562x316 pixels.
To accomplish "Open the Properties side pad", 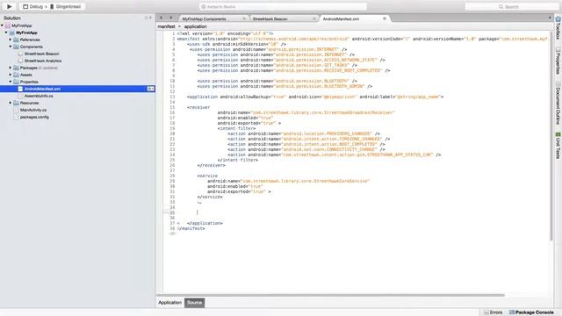I will point(558,61).
